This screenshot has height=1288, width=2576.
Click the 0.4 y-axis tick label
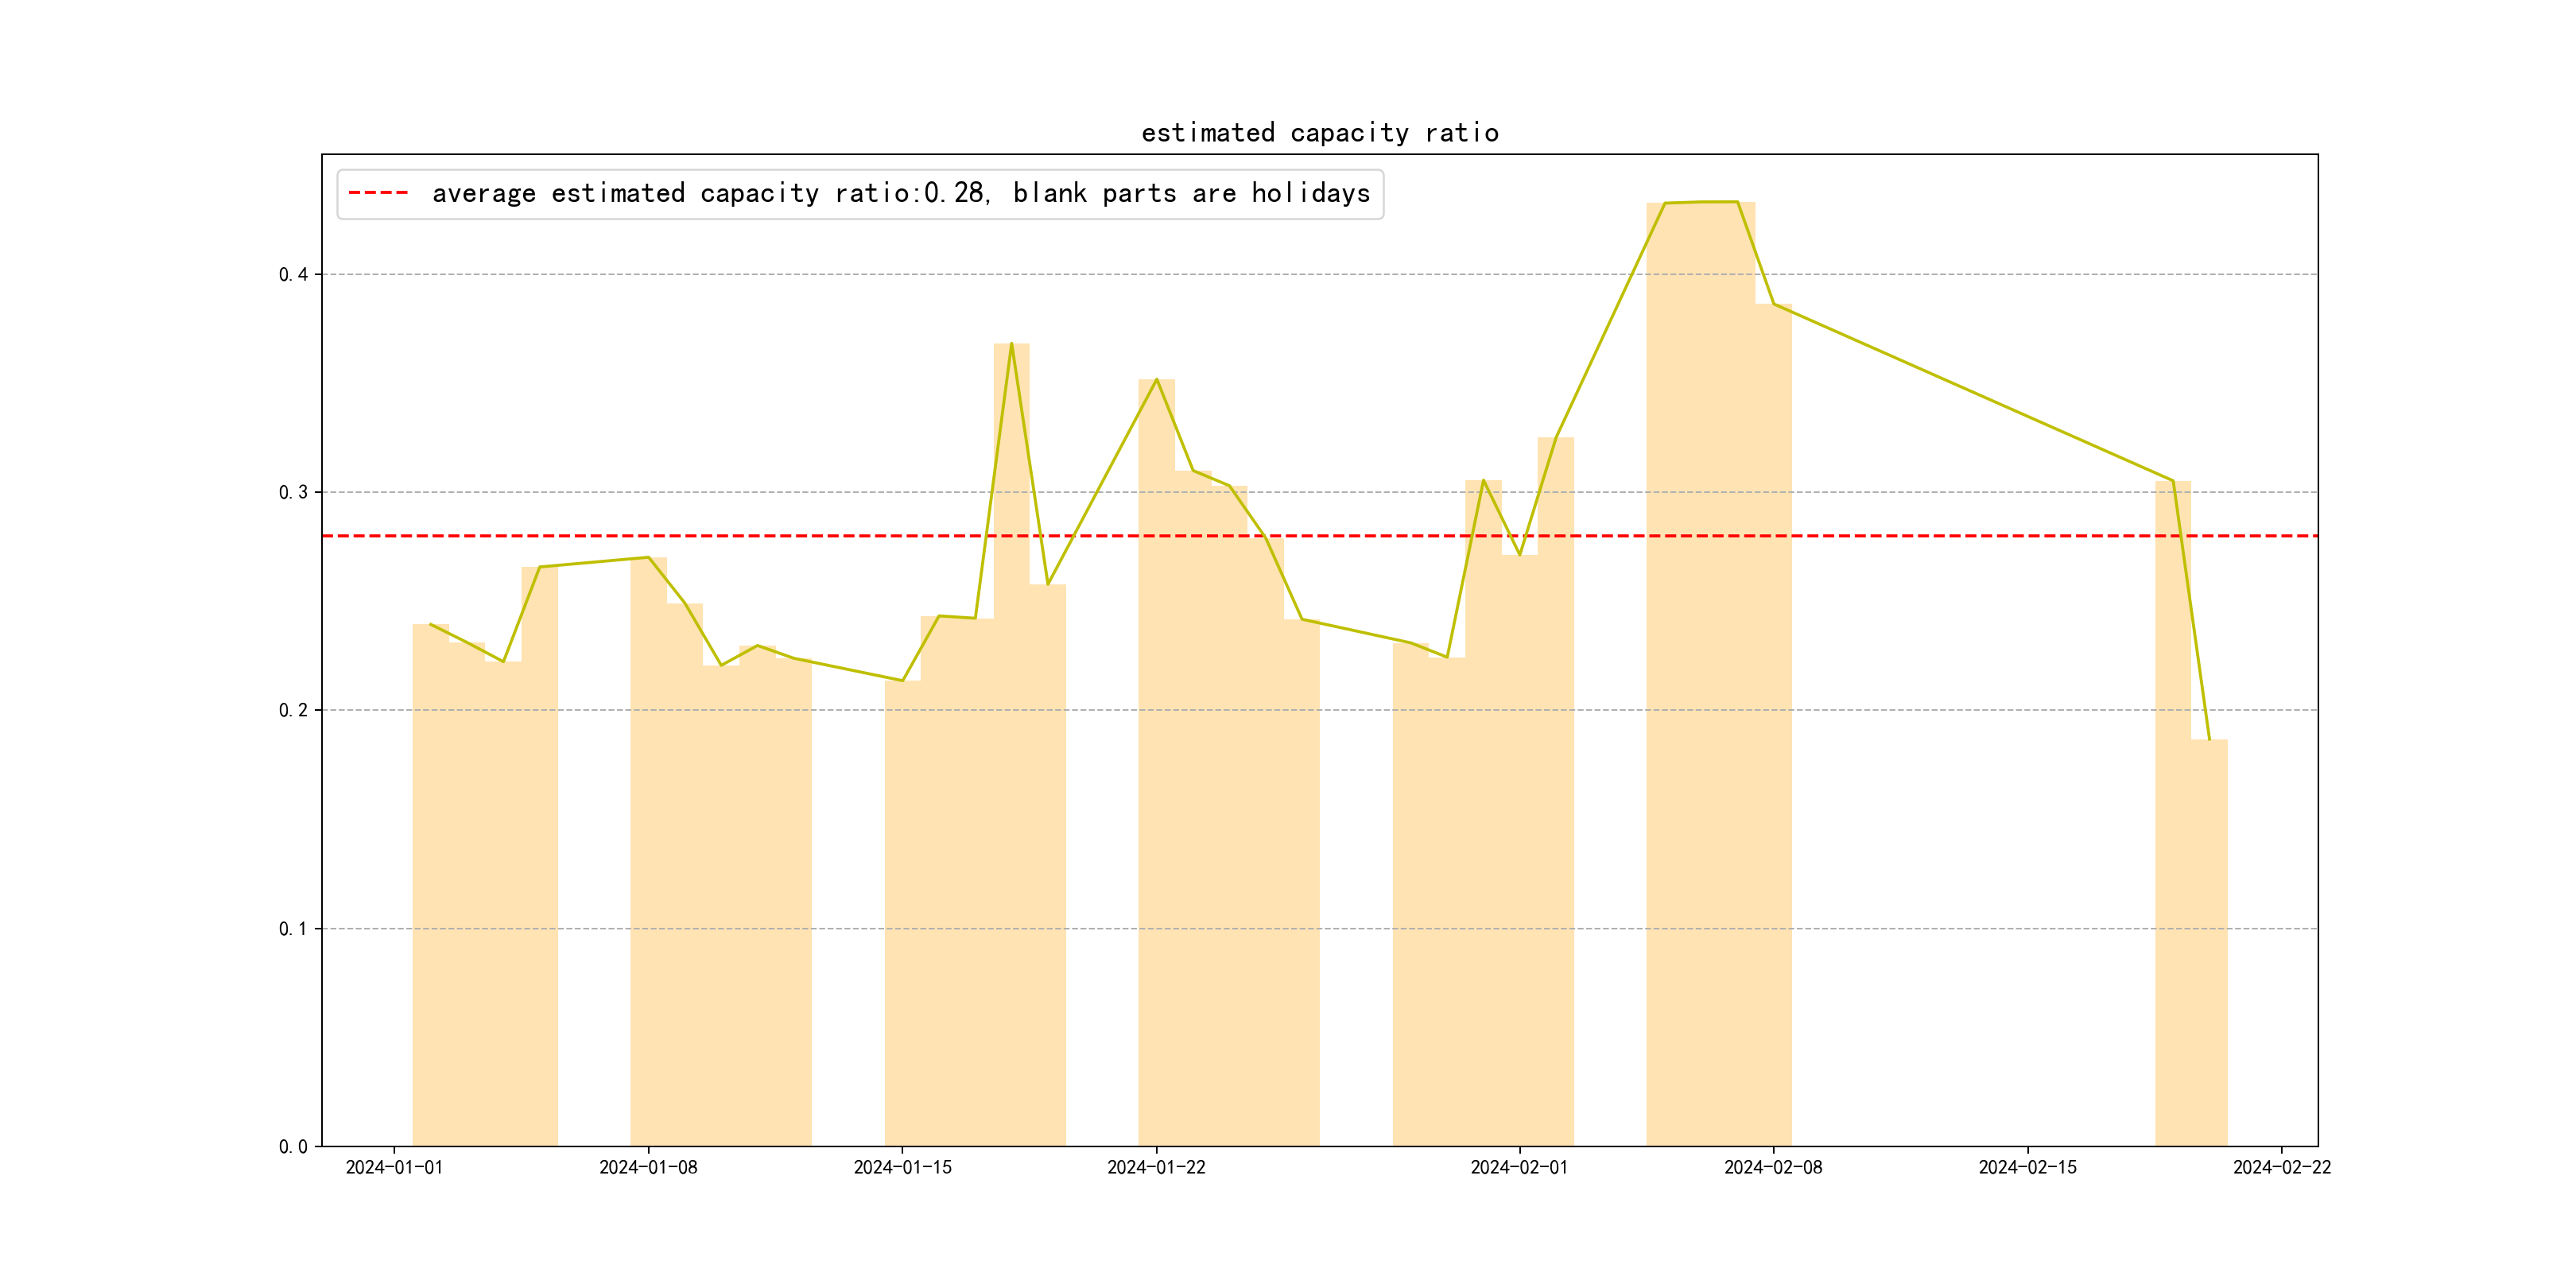[293, 275]
